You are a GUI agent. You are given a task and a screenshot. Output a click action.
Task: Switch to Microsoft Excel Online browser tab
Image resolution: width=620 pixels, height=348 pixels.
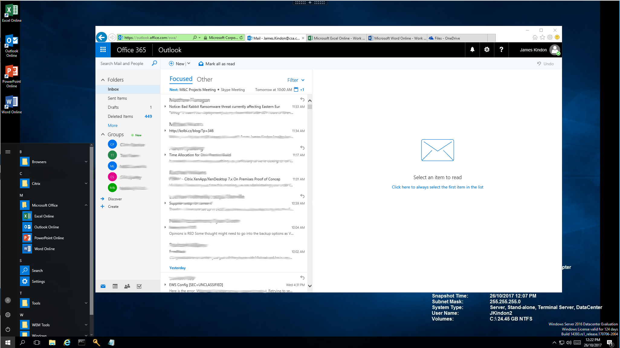(336, 38)
